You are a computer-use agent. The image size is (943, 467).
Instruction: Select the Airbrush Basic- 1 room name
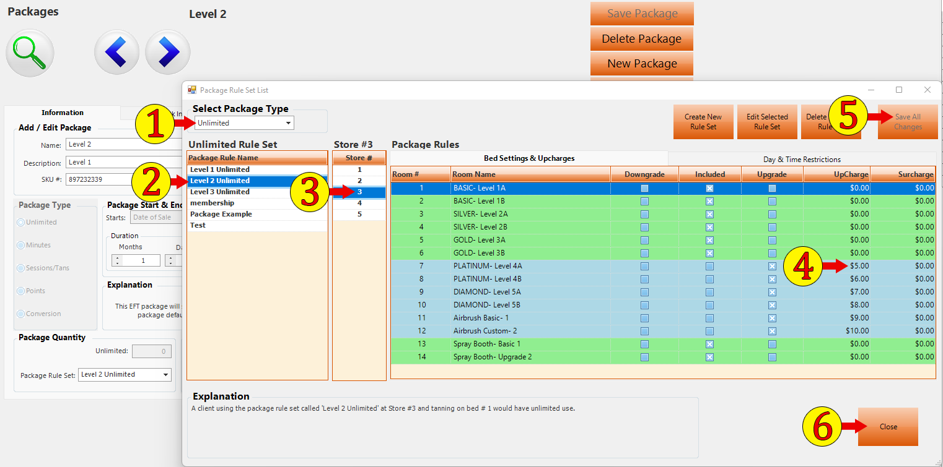pos(481,318)
